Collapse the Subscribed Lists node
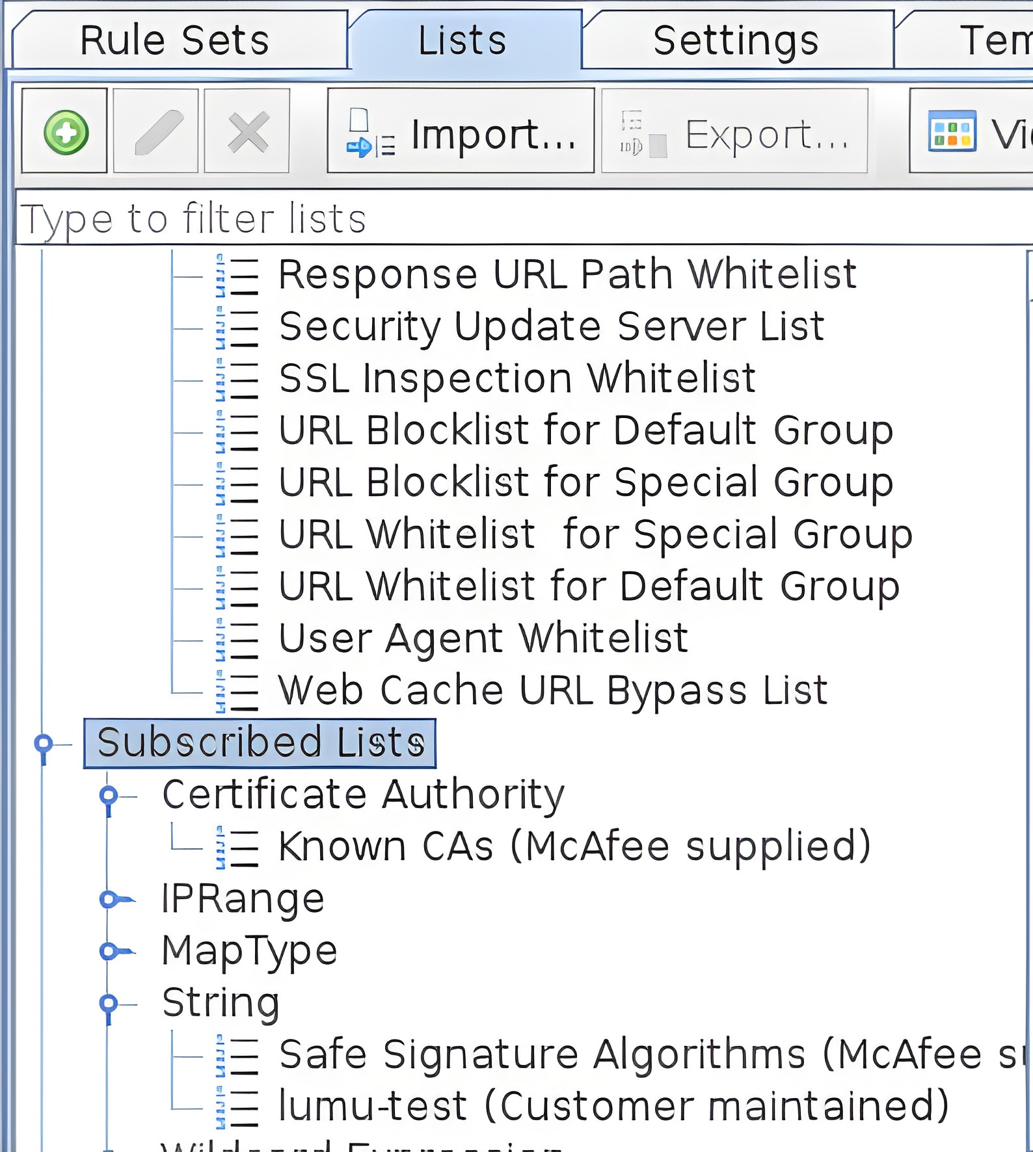Viewport: 1033px width, 1152px height. [44, 744]
